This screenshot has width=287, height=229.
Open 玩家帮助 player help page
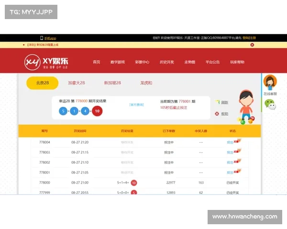click(237, 62)
